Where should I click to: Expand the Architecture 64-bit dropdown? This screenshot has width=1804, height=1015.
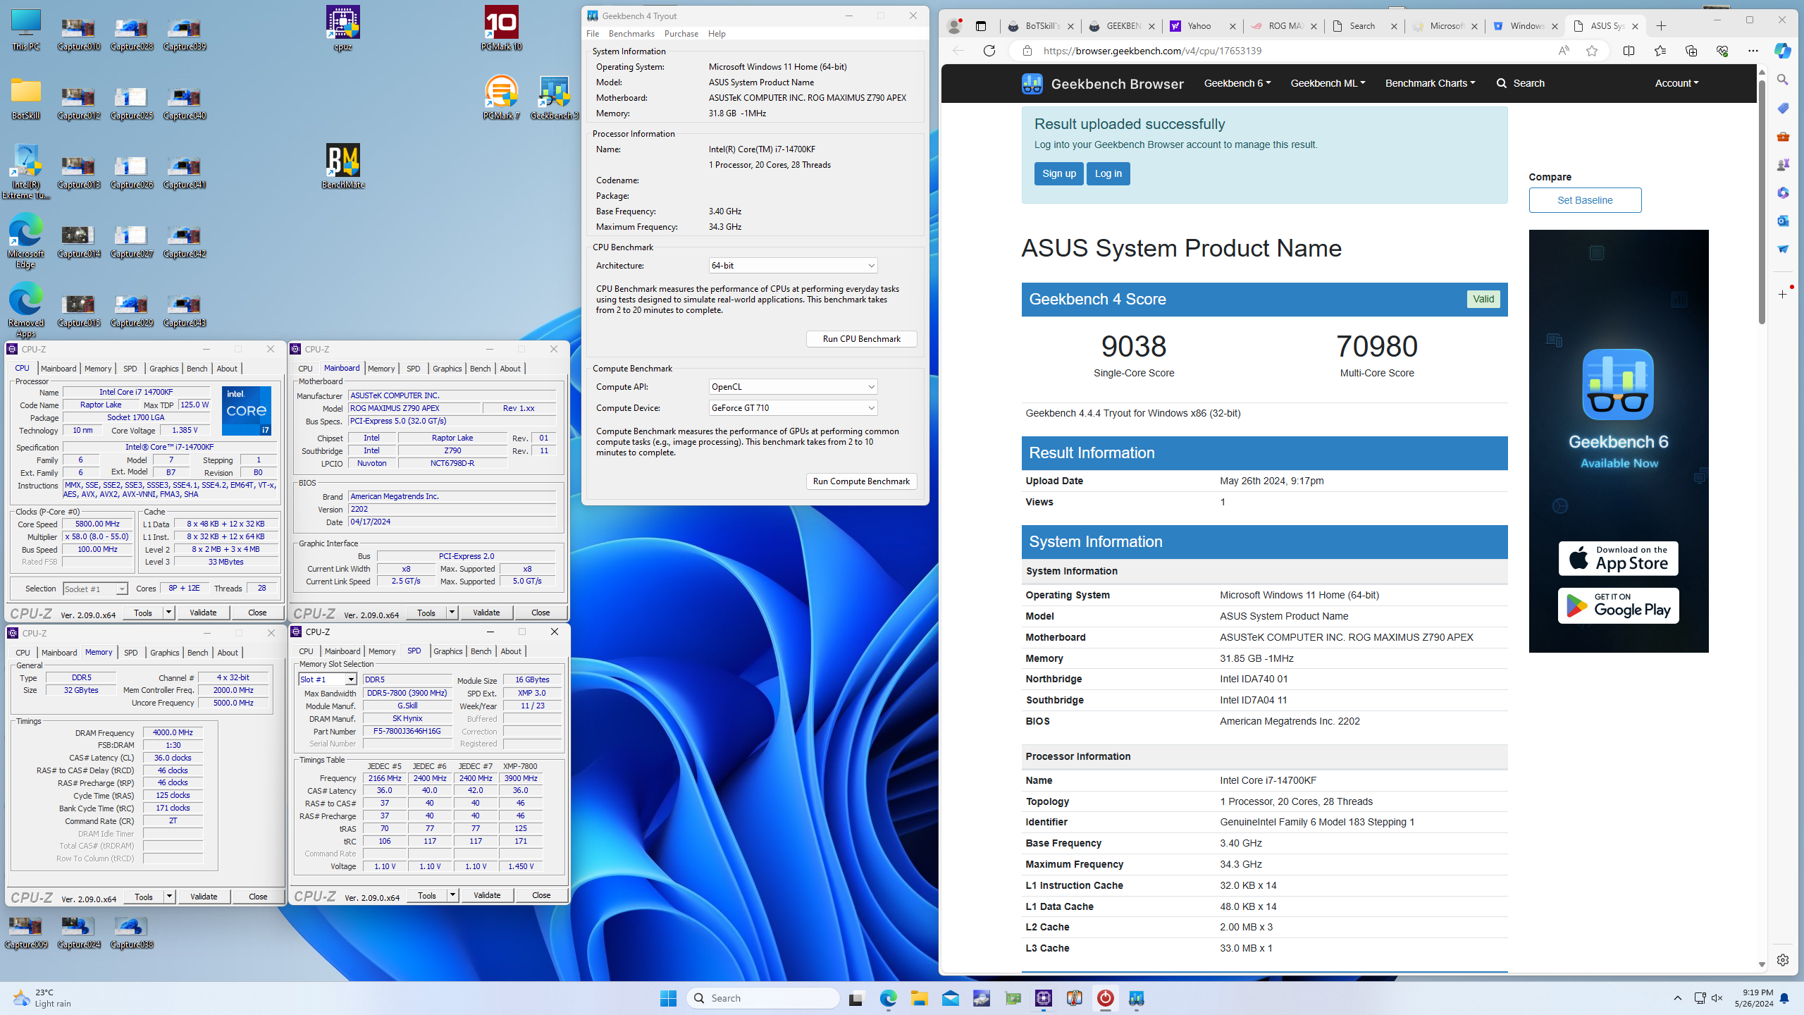793,266
